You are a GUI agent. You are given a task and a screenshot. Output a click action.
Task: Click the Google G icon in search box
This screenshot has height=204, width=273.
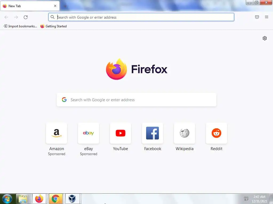pos(64,100)
